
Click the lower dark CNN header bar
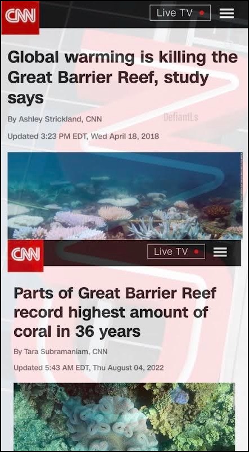(x=124, y=253)
